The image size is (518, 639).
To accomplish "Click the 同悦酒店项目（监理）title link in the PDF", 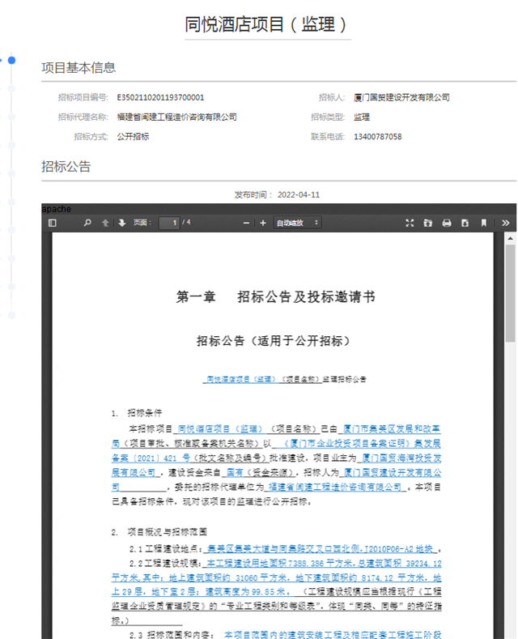I will pyautogui.click(x=241, y=379).
